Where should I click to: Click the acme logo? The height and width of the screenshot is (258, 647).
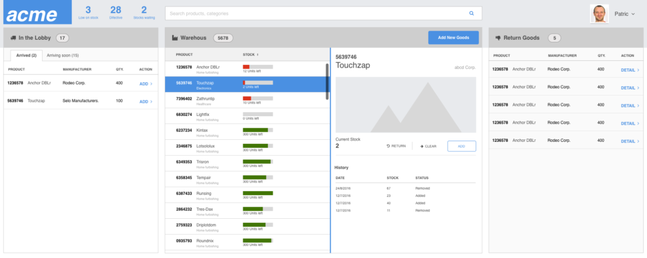[37, 13]
